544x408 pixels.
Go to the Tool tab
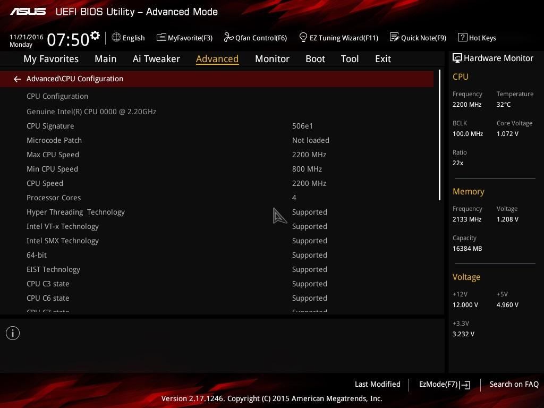click(350, 59)
